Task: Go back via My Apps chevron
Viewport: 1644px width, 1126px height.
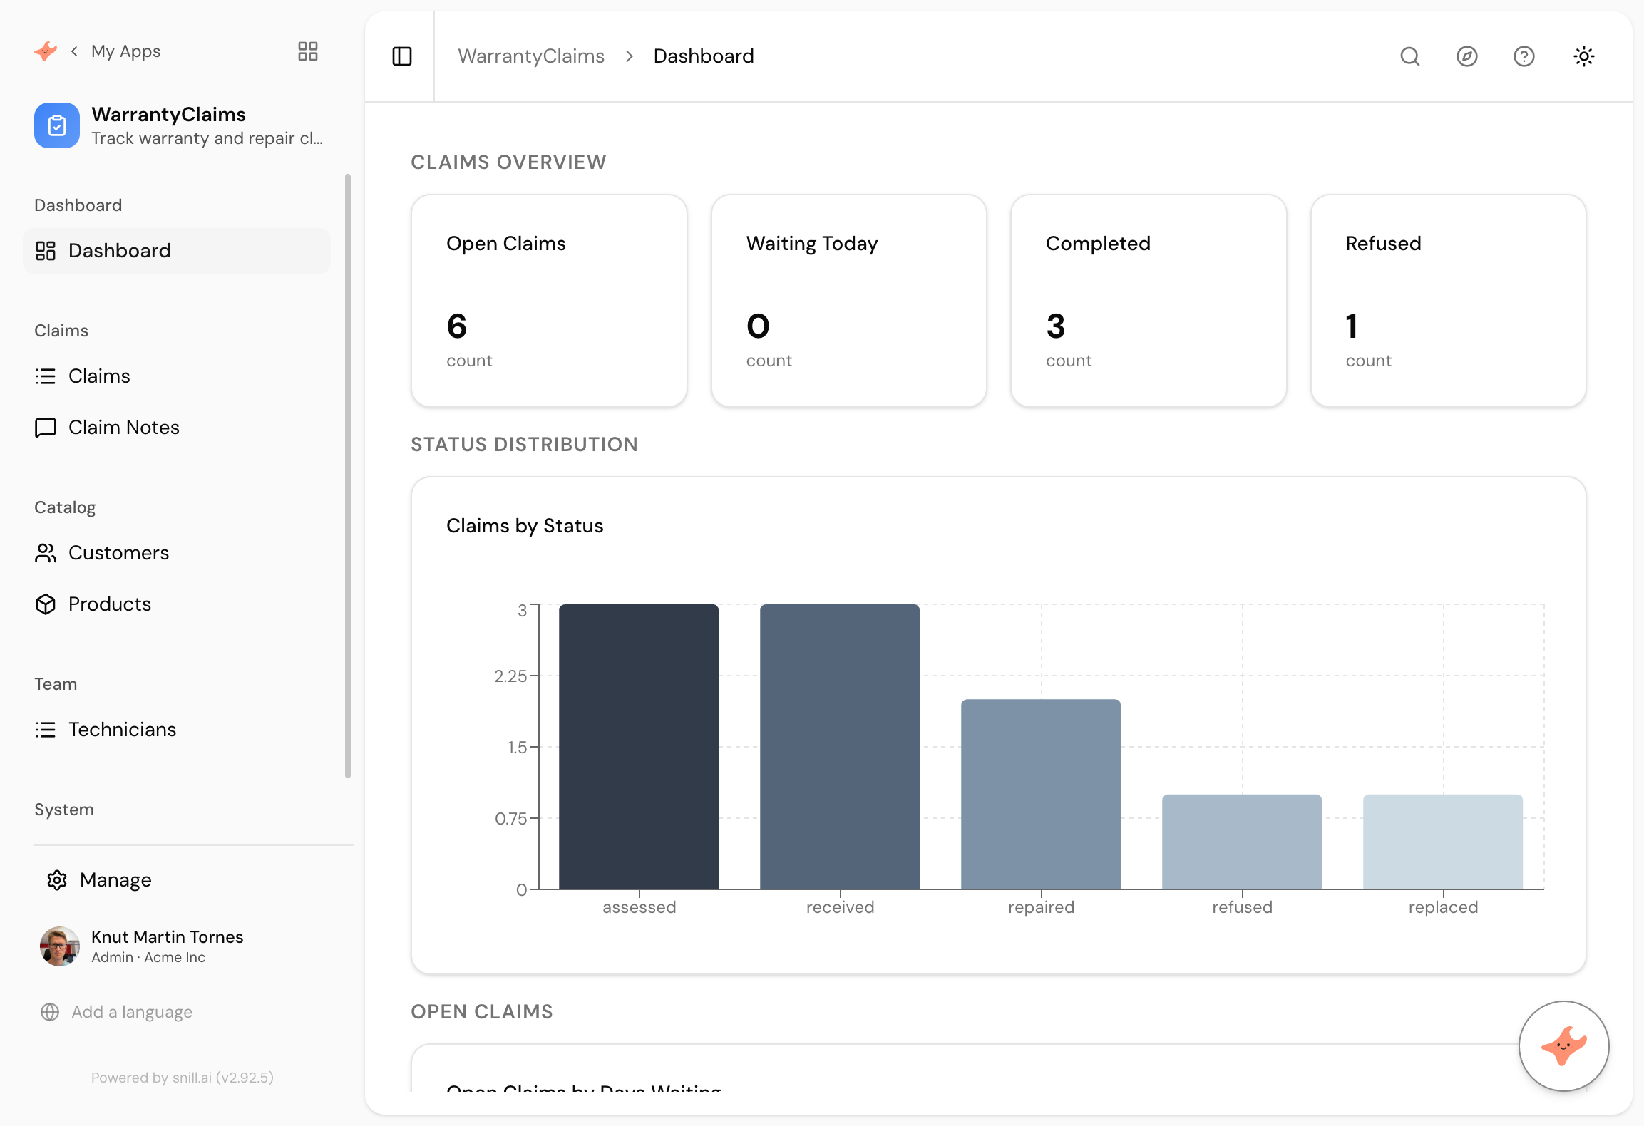Action: (x=74, y=51)
